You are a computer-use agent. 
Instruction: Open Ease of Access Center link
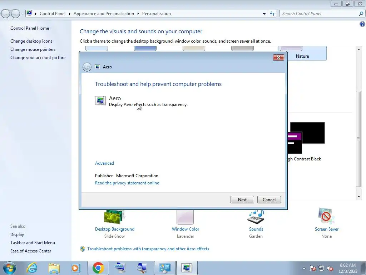31,251
